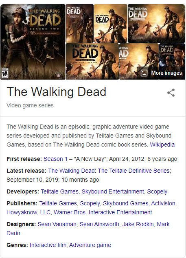Open The Telltale Definitive Series link
The width and height of the screenshot is (186, 258).
click(x=109, y=171)
